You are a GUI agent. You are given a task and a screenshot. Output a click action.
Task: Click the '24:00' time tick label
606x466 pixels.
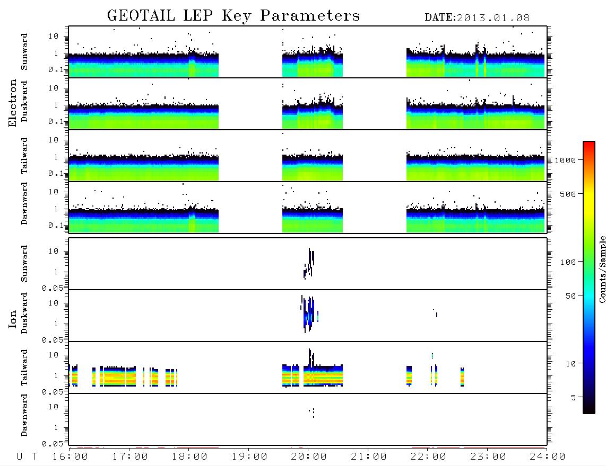tap(548, 457)
